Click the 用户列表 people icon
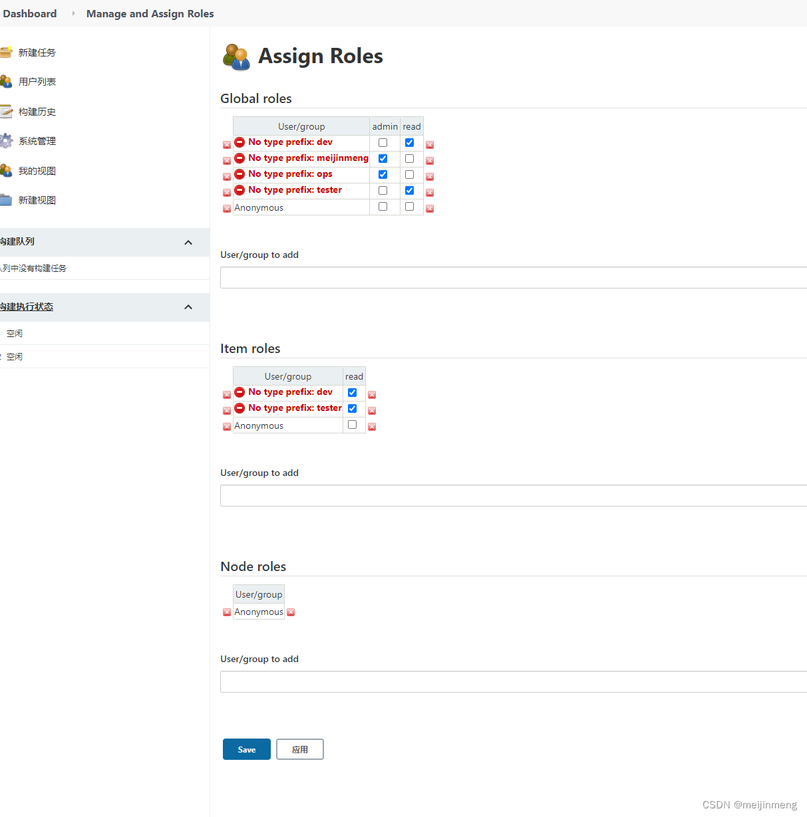Screen dimensions: 807x817 (x=6, y=82)
